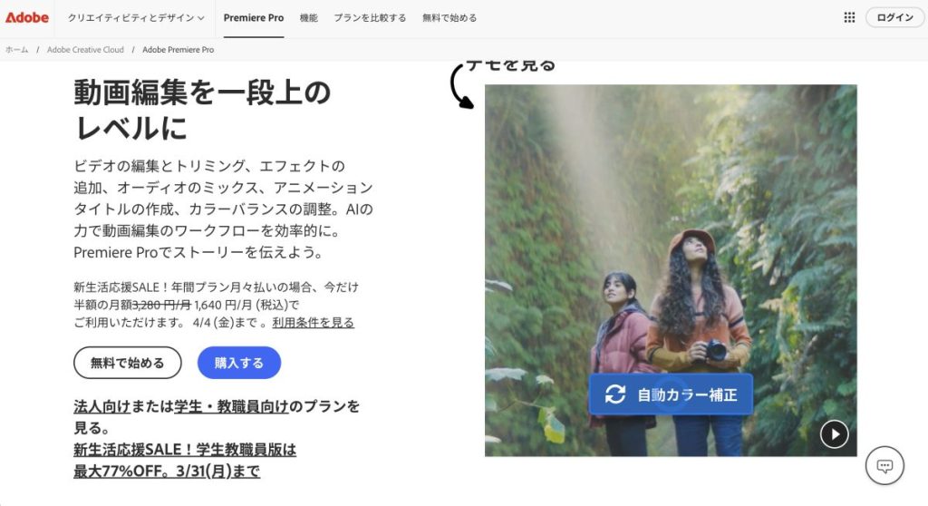Open the 学生・教職員向け plan link
The width and height of the screenshot is (928, 506).
231,406
